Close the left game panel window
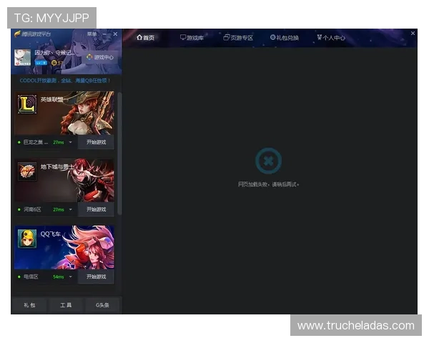429x343 pixels. coord(115,34)
